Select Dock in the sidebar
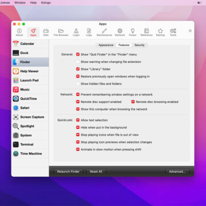This screenshot has width=206, height=206. click(x=30, y=53)
